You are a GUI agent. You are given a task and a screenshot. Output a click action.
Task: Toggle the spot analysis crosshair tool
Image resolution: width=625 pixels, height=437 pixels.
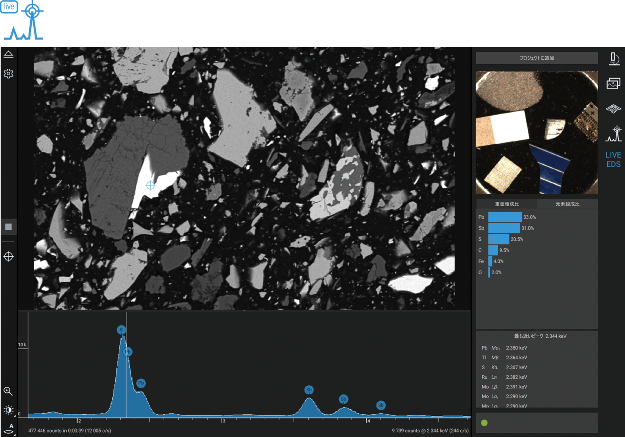pyautogui.click(x=9, y=257)
